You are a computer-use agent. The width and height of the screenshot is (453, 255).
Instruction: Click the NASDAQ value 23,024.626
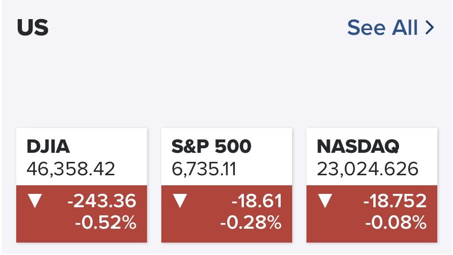(x=368, y=169)
